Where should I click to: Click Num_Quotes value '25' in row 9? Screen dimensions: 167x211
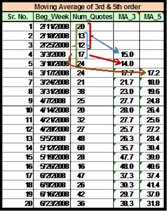(92, 101)
